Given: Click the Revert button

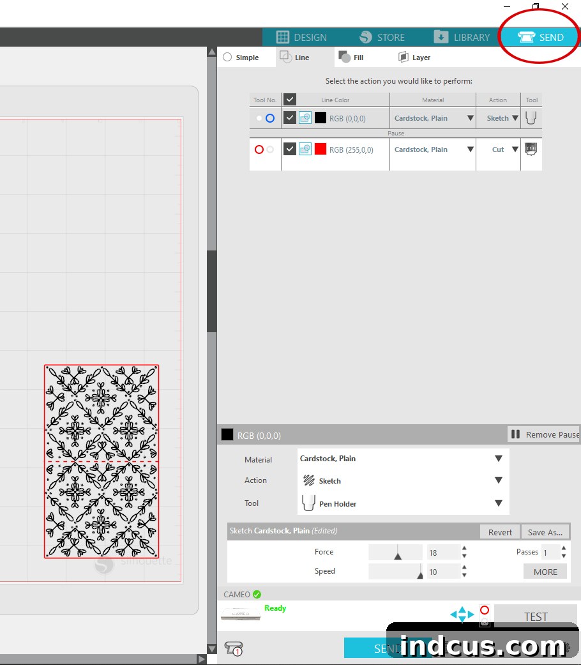Looking at the screenshot, I should (x=500, y=532).
